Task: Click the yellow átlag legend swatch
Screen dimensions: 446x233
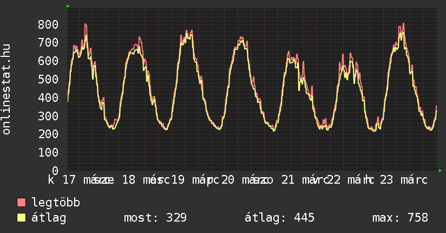Action: pos(22,218)
